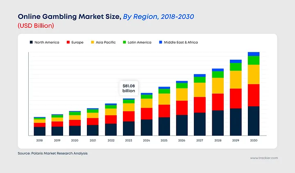Screen dimensions: 295x173
Task: Select the North America legend label
Action: click(x=47, y=42)
